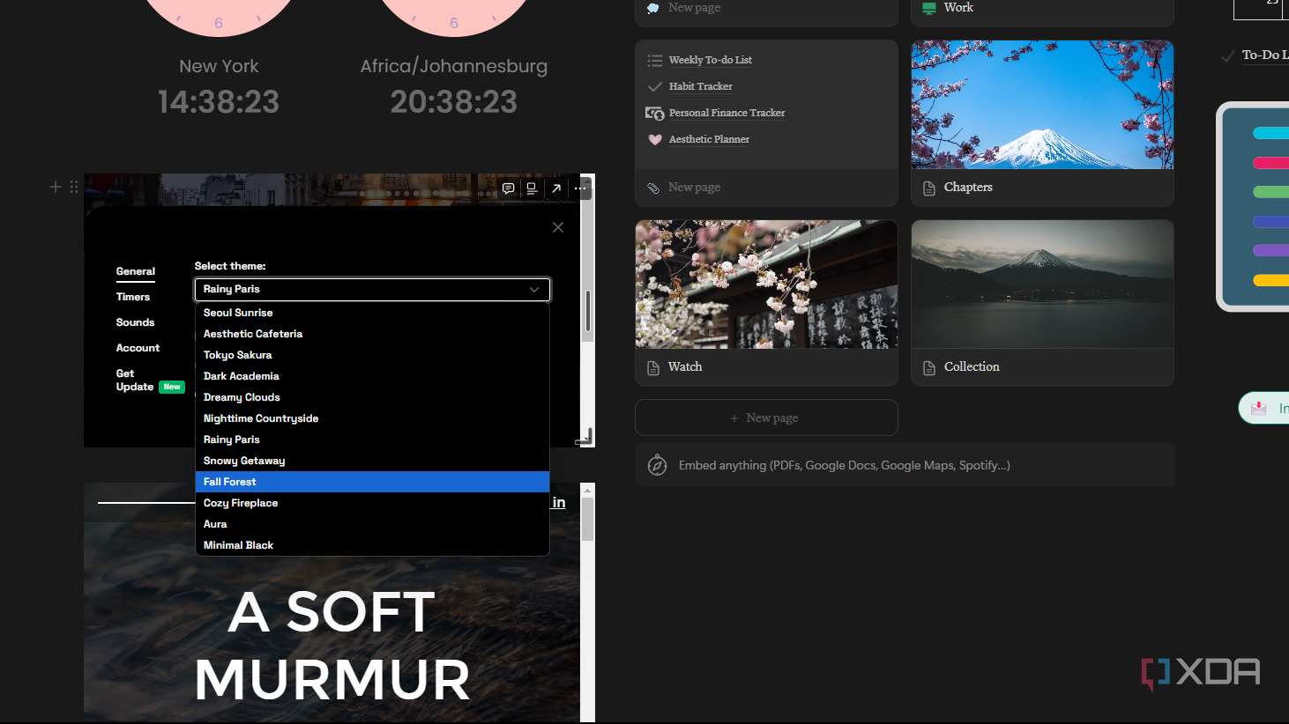Open the Timers settings tab
This screenshot has width=1289, height=724.
pos(133,297)
